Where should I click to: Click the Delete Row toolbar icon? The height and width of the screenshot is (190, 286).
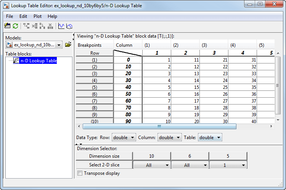tap(34, 26)
